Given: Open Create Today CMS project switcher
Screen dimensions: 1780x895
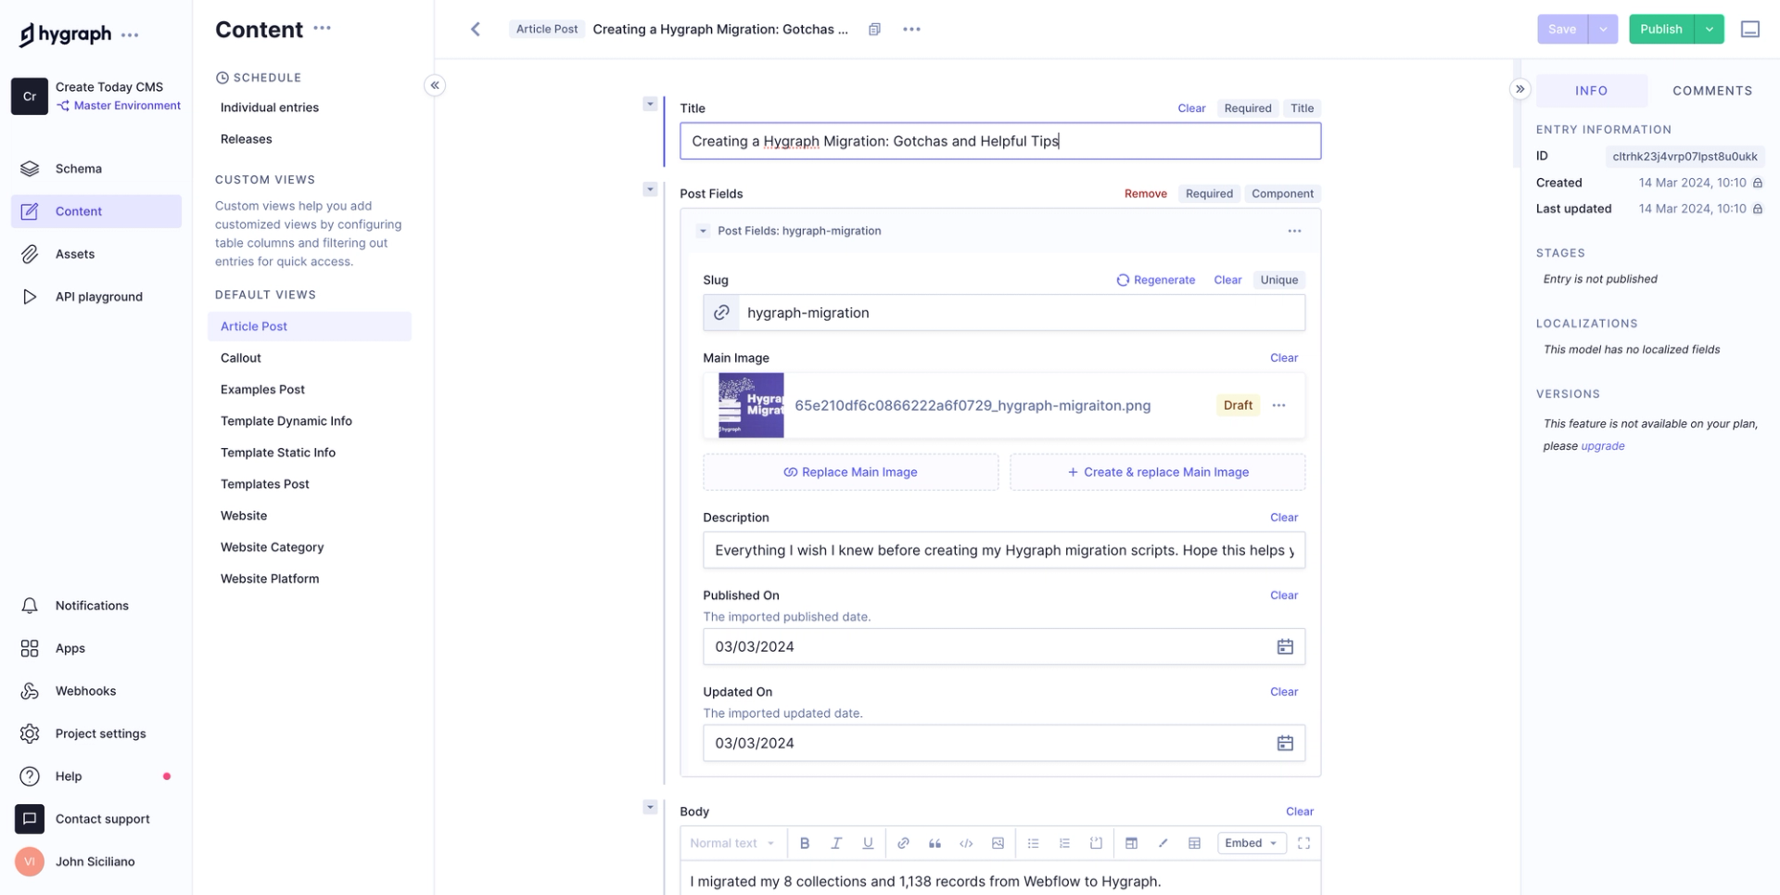Looking at the screenshot, I should tap(96, 96).
